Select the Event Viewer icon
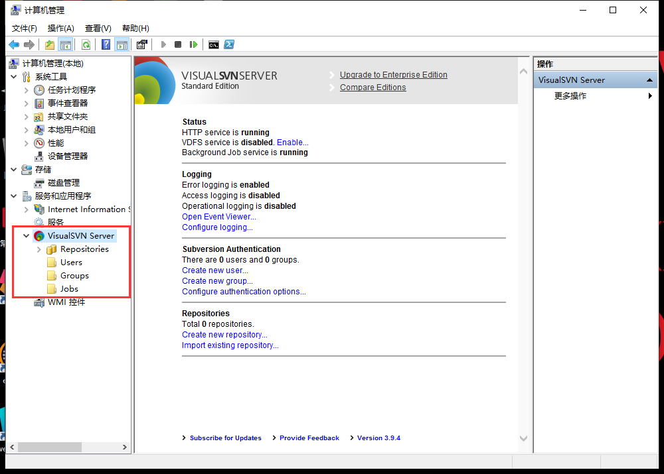This screenshot has height=474, width=664. (x=39, y=103)
